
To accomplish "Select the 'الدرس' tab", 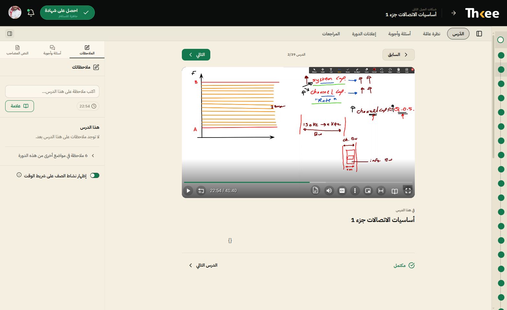I will (458, 34).
